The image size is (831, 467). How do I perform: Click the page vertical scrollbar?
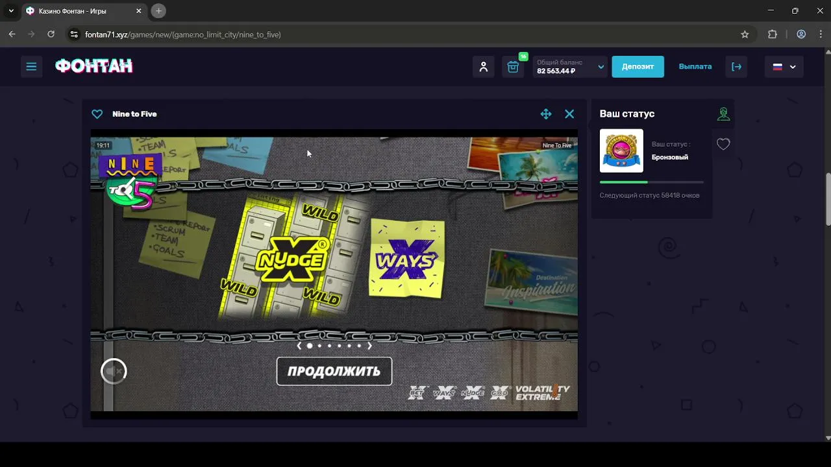point(828,201)
